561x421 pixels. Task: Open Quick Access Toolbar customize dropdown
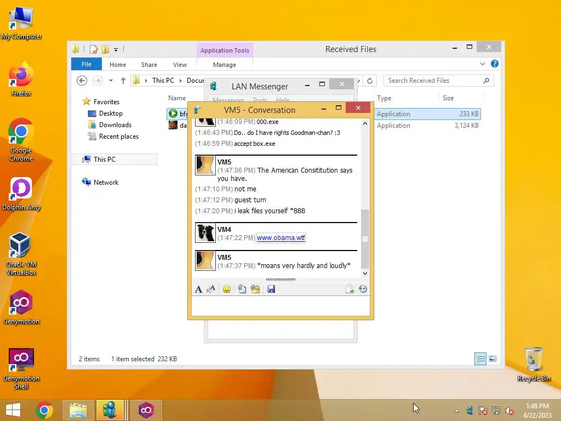pos(116,50)
